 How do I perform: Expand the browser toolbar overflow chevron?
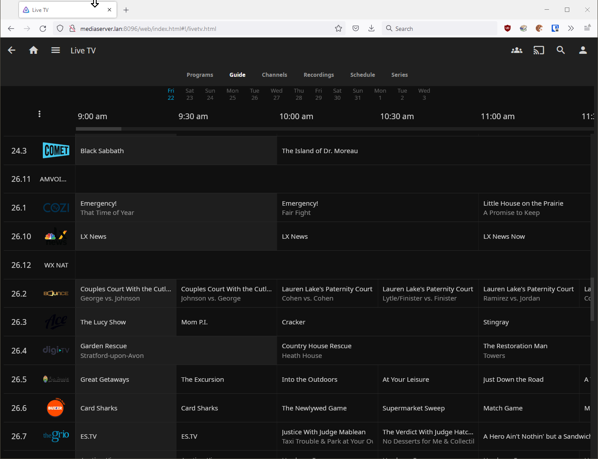pyautogui.click(x=571, y=28)
